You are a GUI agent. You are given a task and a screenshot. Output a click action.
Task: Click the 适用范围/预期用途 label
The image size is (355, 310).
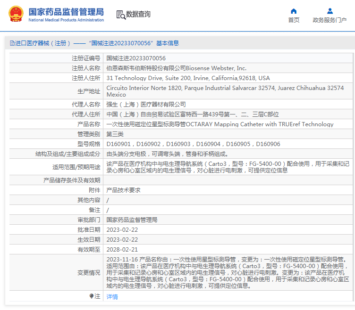tap(76, 167)
